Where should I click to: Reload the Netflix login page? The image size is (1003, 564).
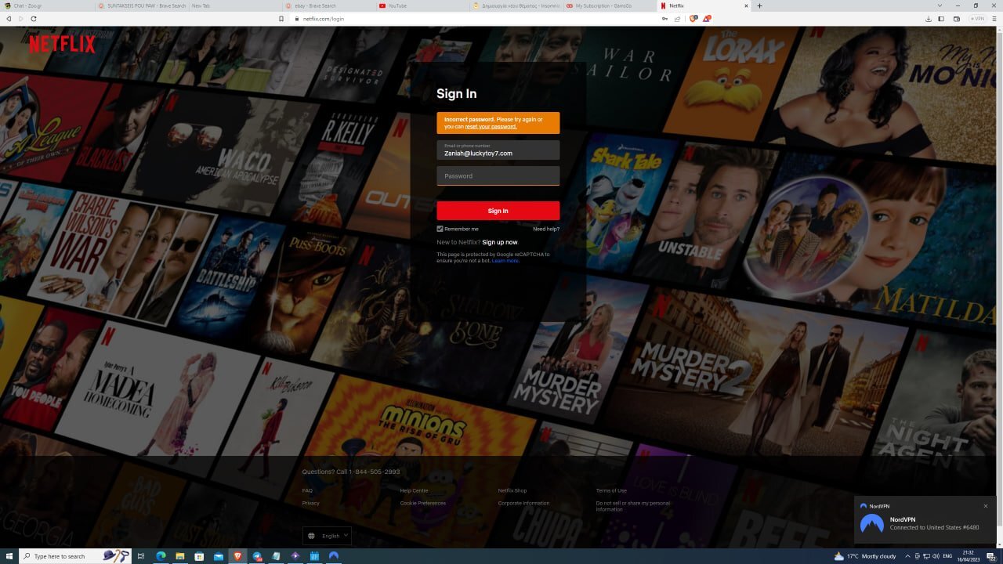34,18
